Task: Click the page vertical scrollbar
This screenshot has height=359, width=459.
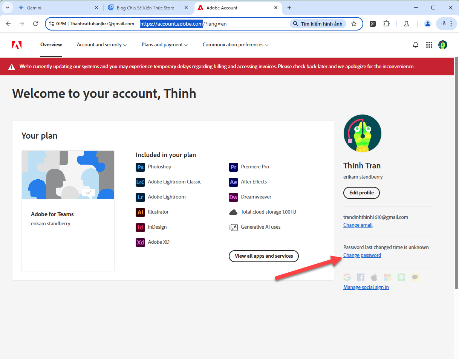Action: [456, 173]
